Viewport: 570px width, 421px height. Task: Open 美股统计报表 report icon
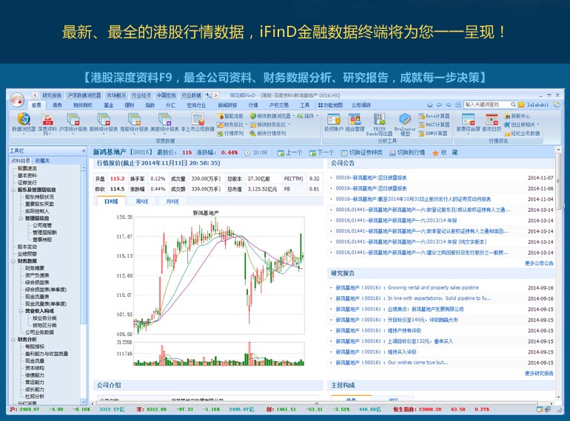(x=164, y=123)
